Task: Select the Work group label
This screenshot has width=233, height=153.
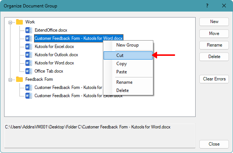Action: 30,22
